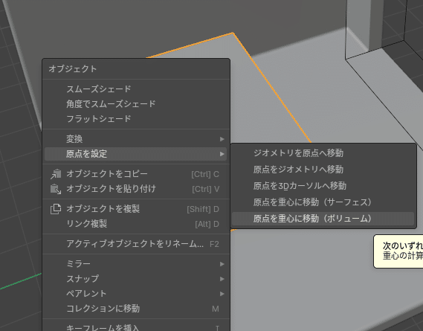Viewport: 423px width, 331px height.
Task: Expand the スナップ submenu arrow
Action: coord(222,279)
